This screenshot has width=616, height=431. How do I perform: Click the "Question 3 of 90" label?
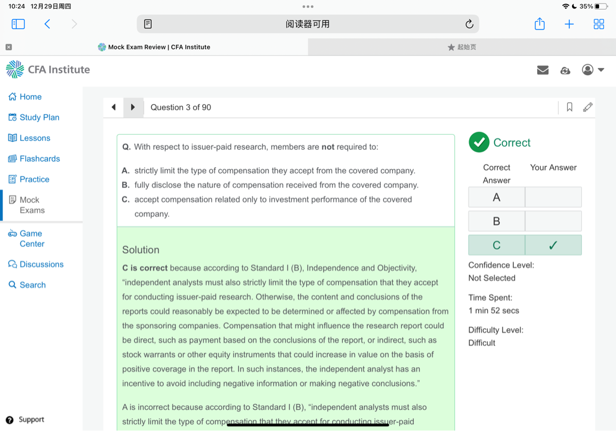pos(180,107)
